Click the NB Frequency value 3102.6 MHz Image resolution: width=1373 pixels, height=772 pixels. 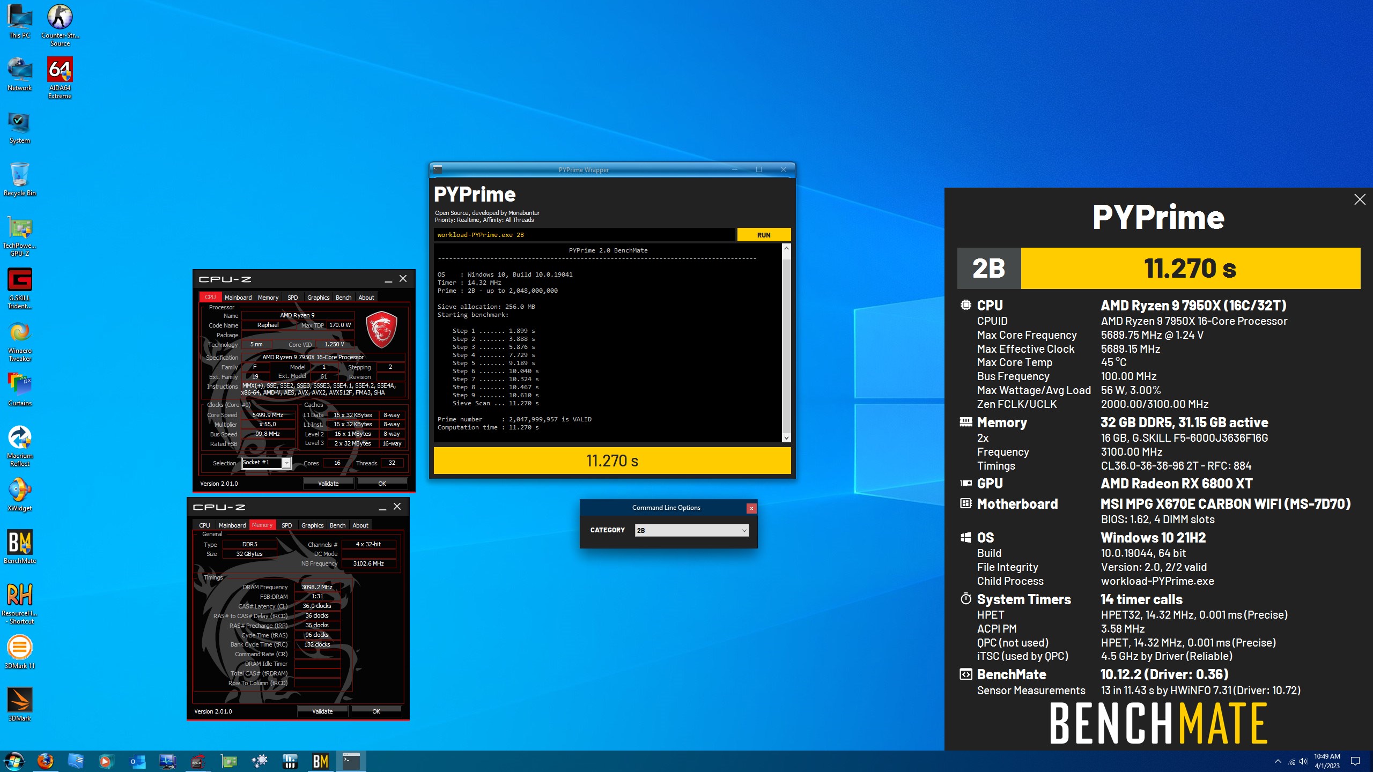pyautogui.click(x=368, y=563)
